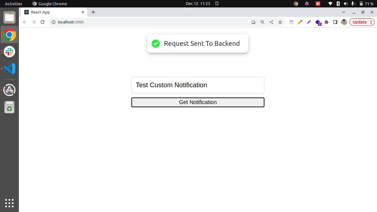Screen dimensions: 377x212
Task: Select the React App tab
Action: click(50, 12)
